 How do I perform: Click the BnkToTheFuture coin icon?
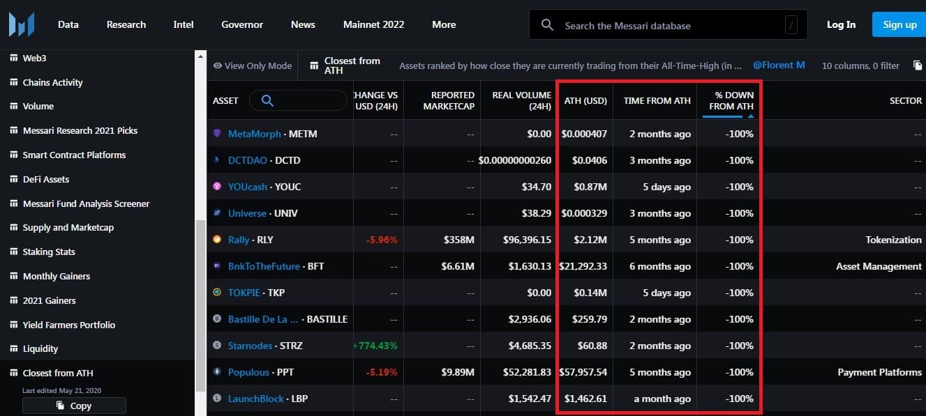click(217, 266)
